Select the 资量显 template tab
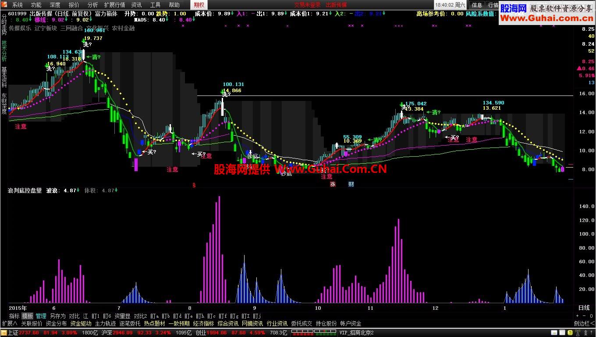This screenshot has width=596, height=337. pyautogui.click(x=122, y=316)
